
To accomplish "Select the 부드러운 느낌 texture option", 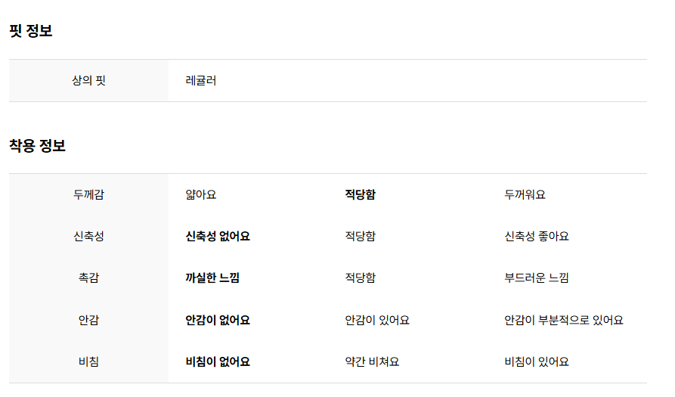I will [x=537, y=278].
